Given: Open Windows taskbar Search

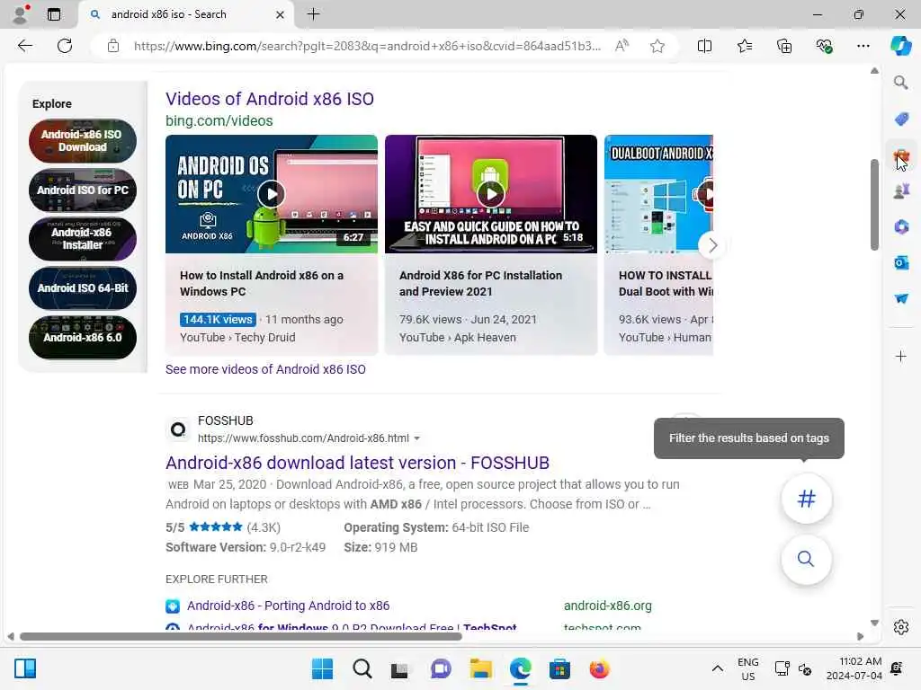Looking at the screenshot, I should [362, 668].
